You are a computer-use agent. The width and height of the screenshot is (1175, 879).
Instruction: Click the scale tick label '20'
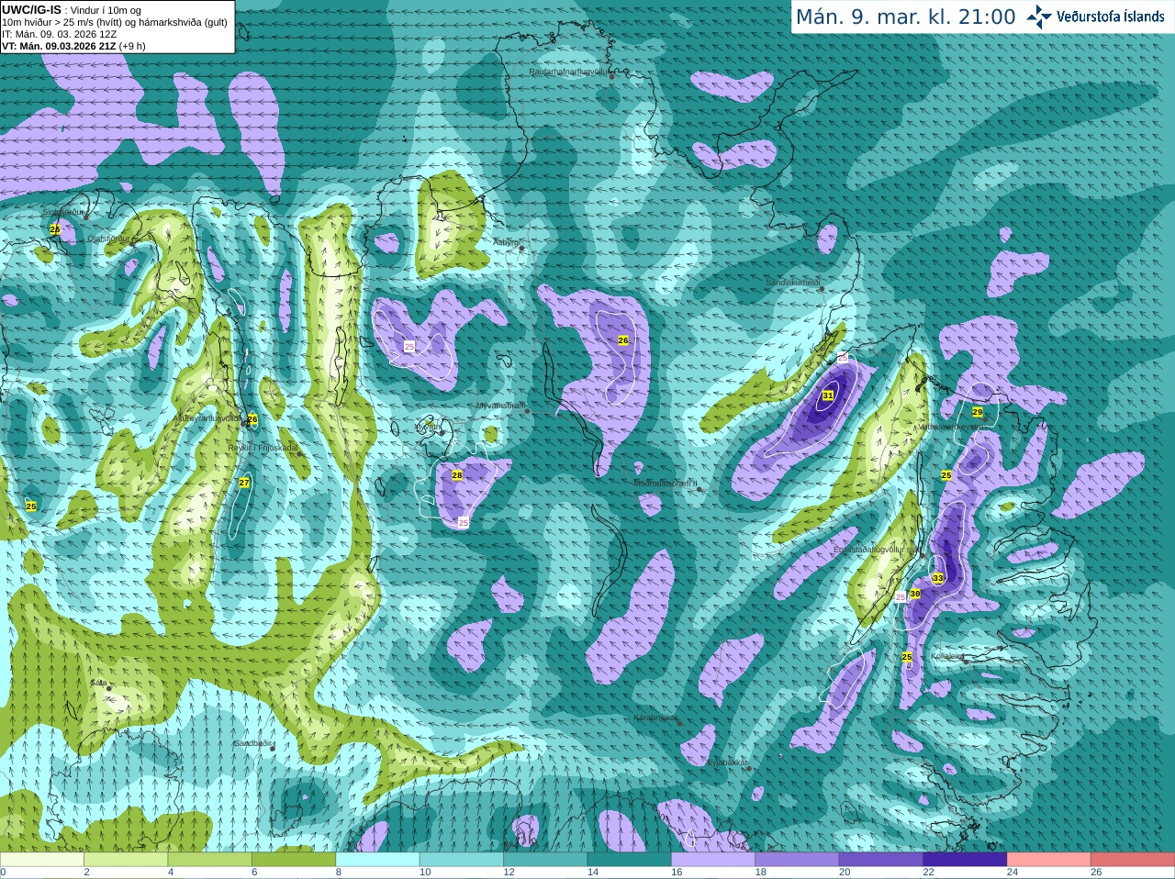(845, 873)
